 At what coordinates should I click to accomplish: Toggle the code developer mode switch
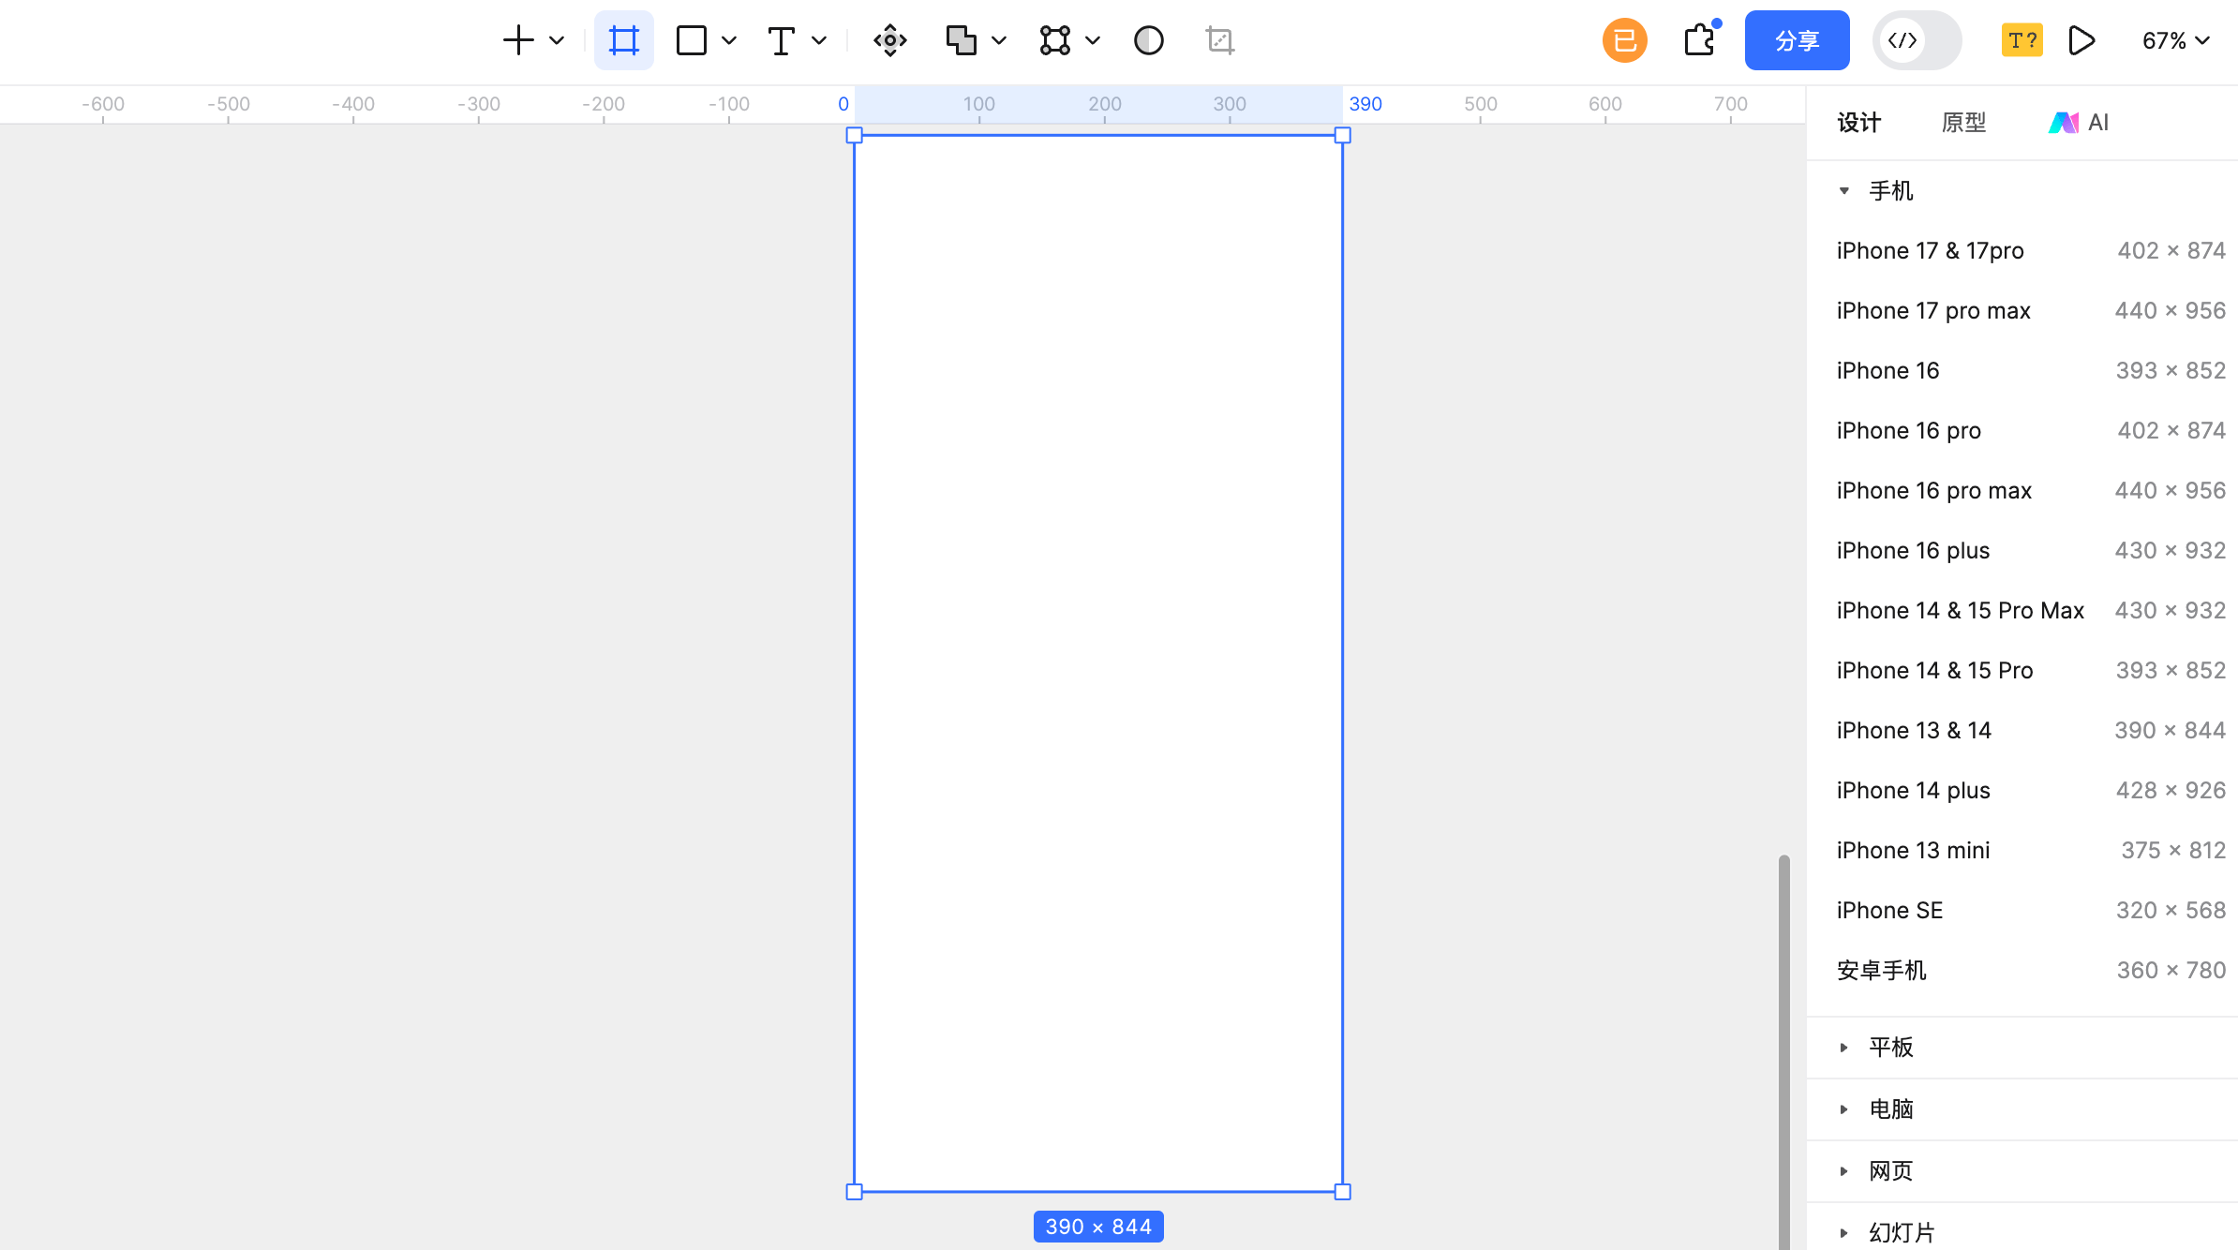pos(1917,40)
